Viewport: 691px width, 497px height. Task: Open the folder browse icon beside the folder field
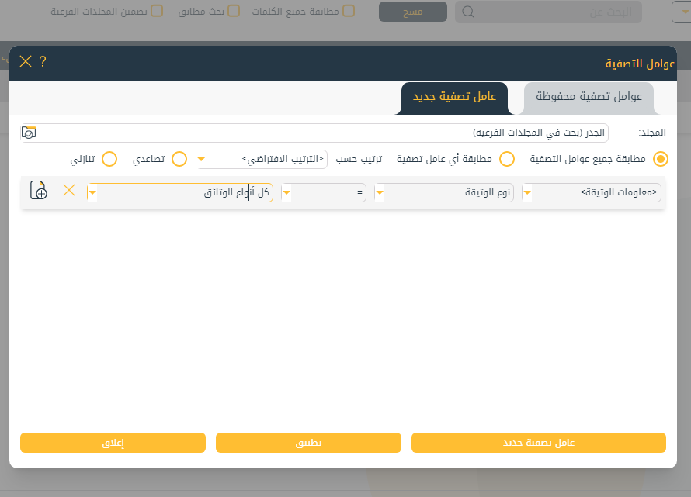click(x=29, y=133)
